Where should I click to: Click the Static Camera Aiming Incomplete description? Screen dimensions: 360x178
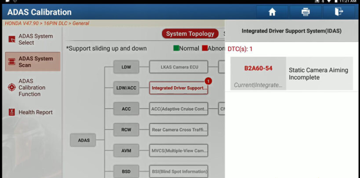[318, 74]
